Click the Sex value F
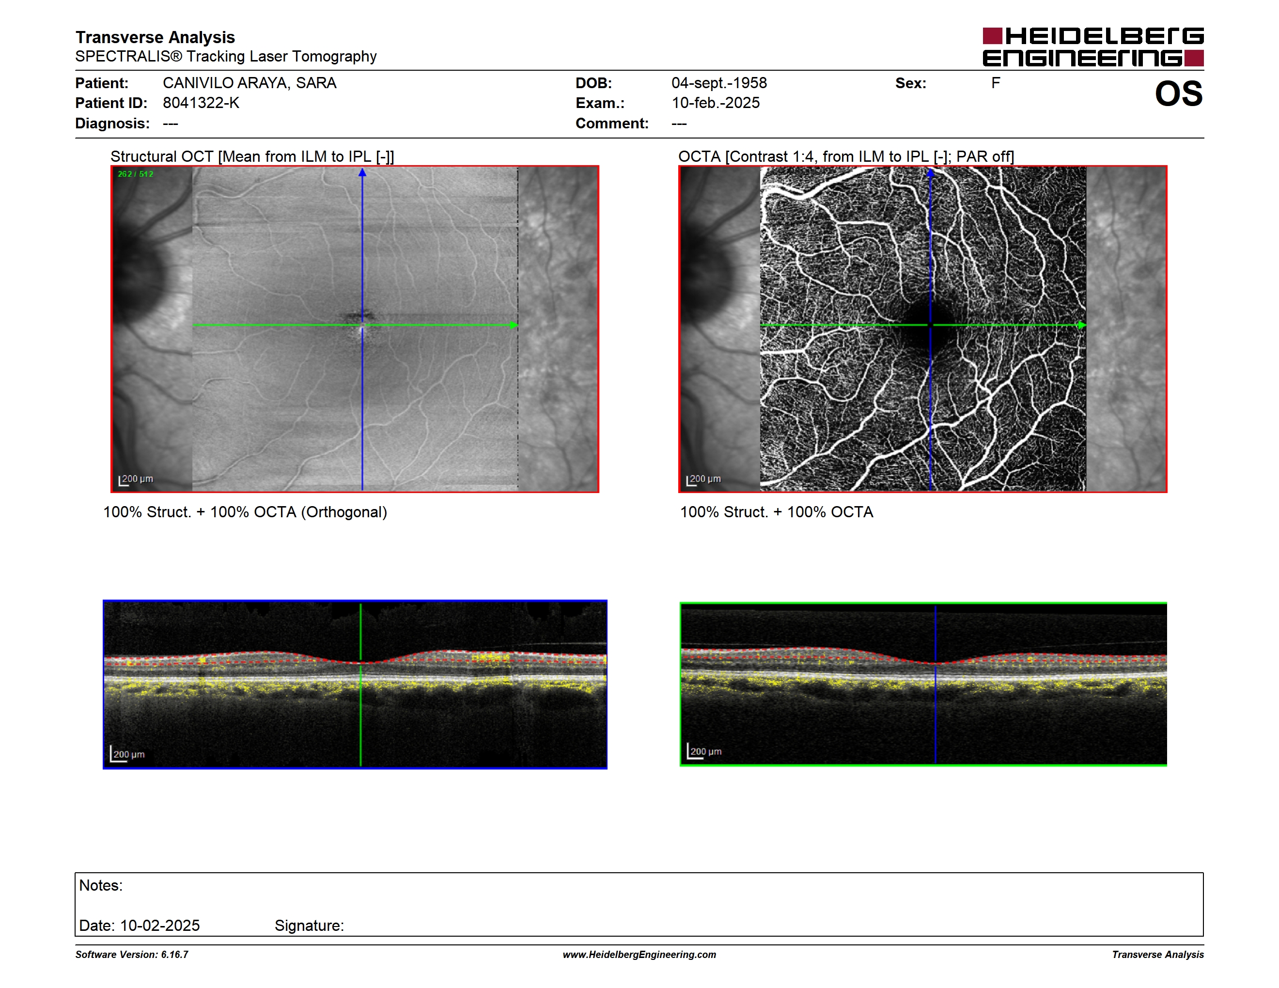 coord(996,83)
